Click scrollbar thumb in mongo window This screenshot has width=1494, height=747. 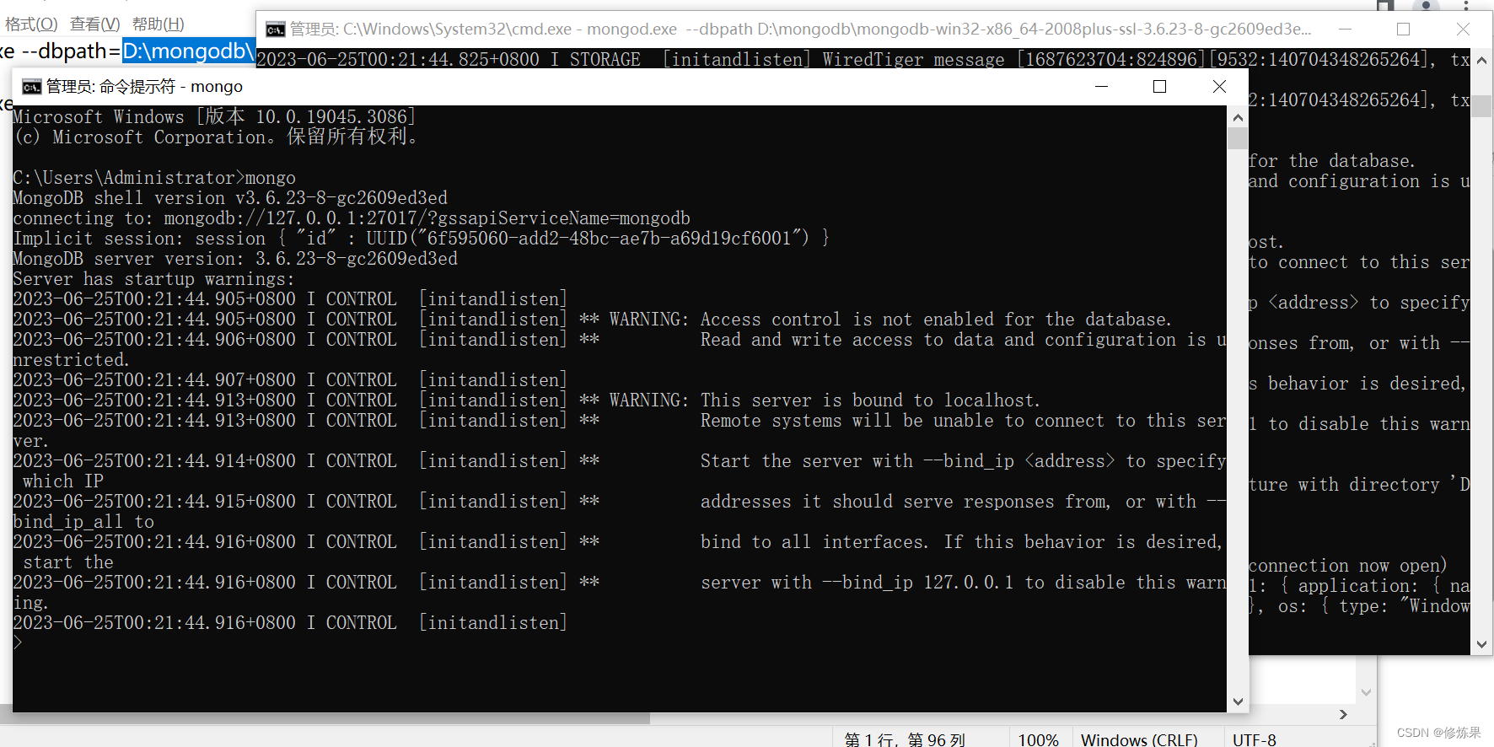1238,138
